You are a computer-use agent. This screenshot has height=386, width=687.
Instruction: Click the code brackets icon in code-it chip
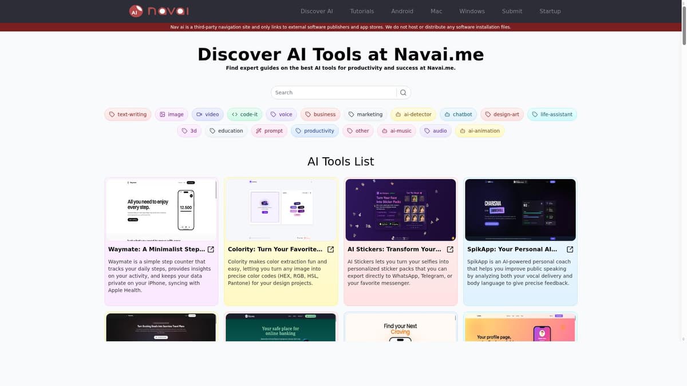point(234,114)
